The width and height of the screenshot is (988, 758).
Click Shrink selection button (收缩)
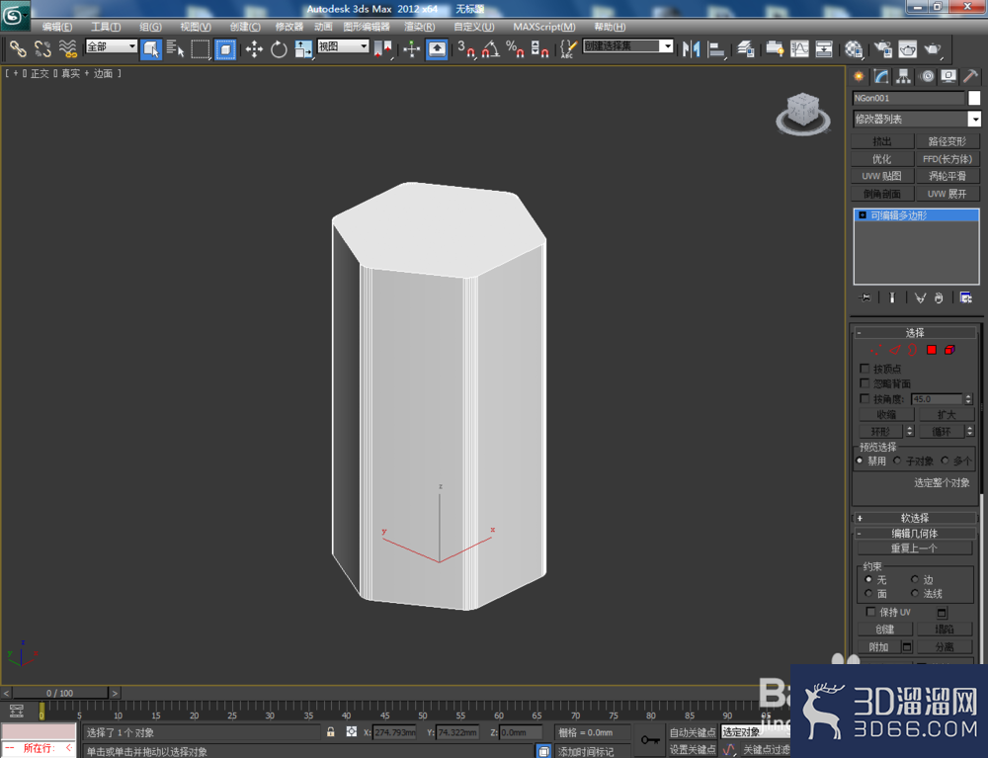886,415
